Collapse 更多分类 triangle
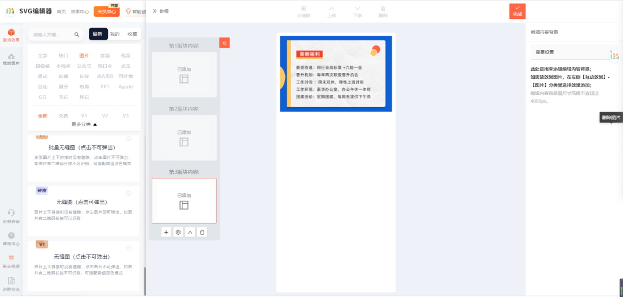The height and width of the screenshot is (297, 623). pos(95,124)
